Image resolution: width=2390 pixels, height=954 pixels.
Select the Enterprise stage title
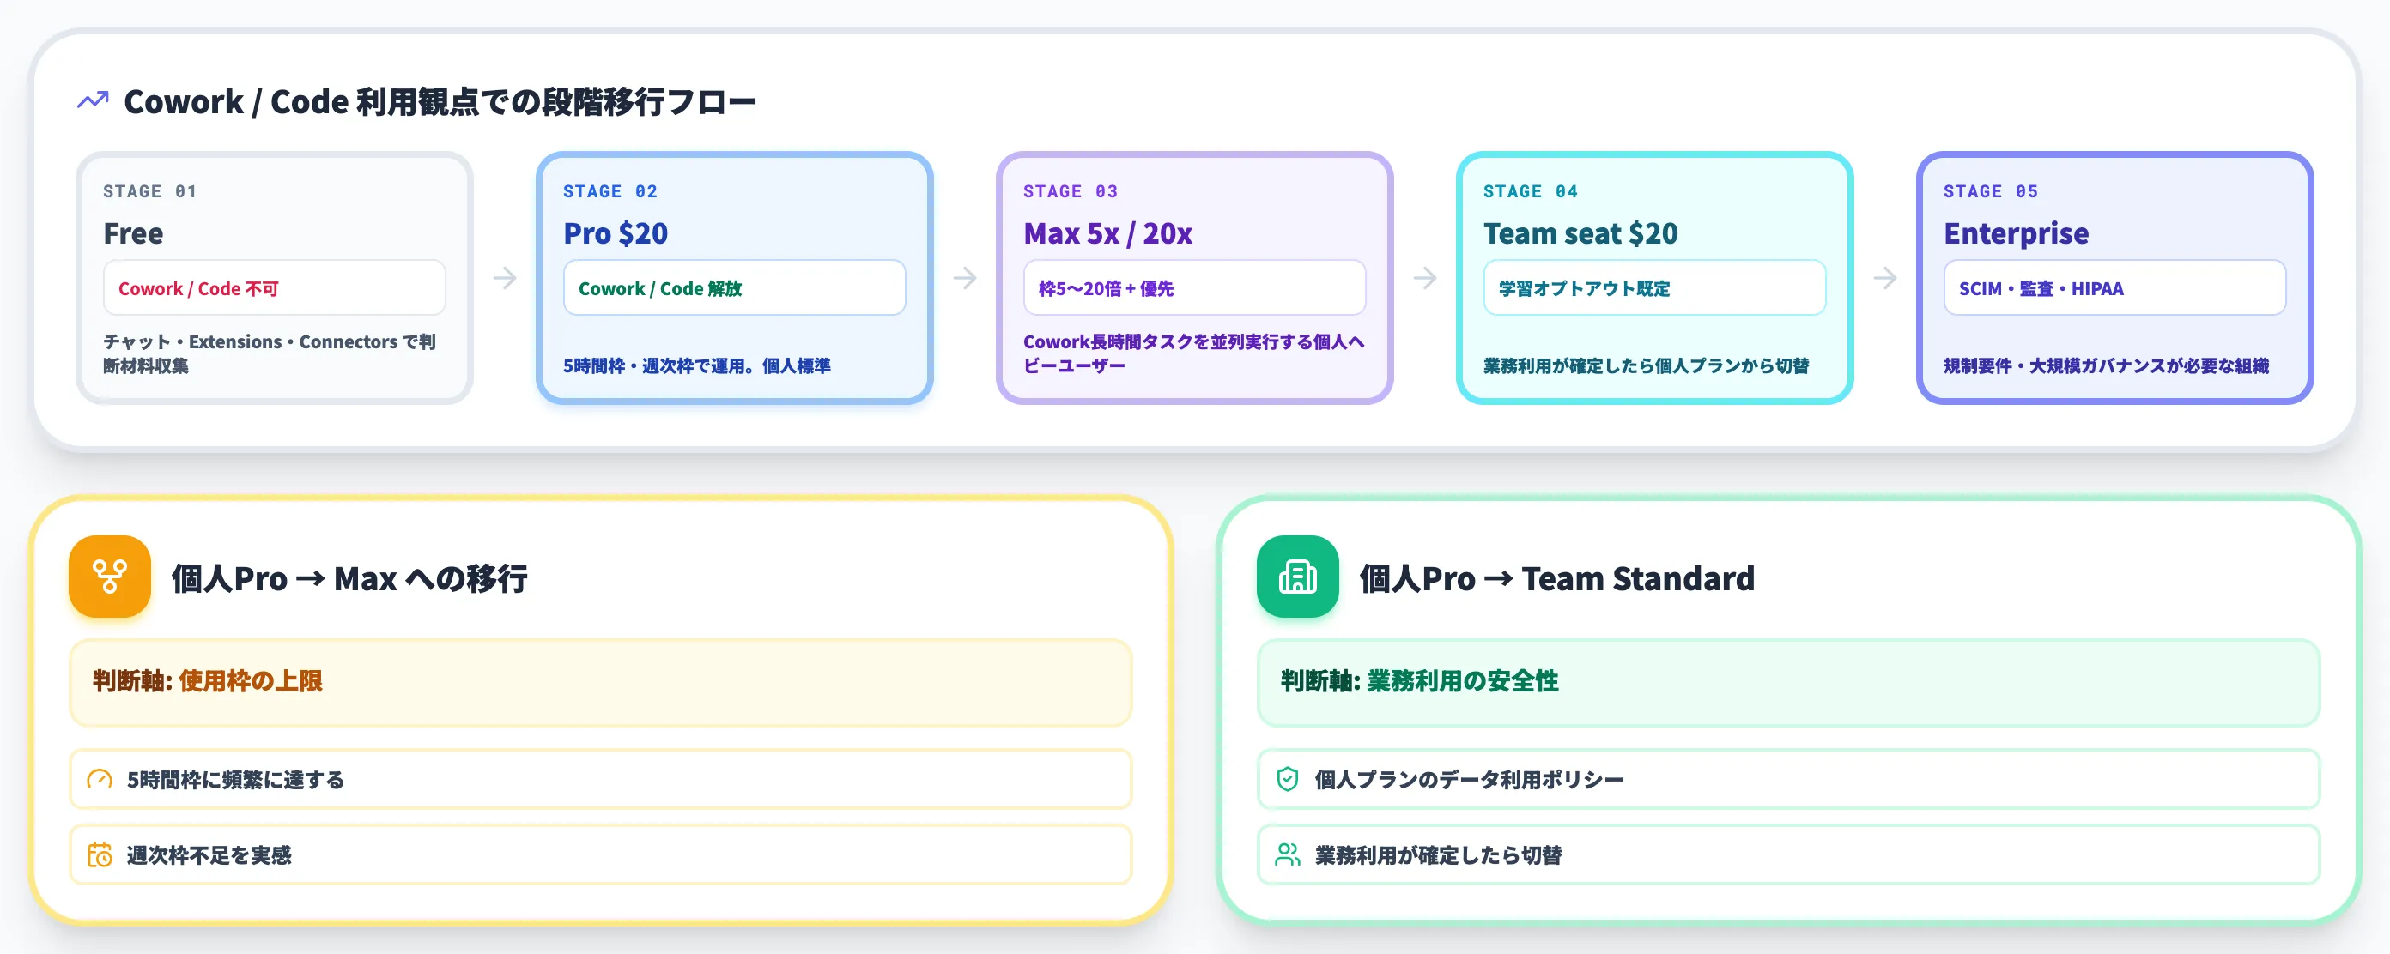point(2016,233)
